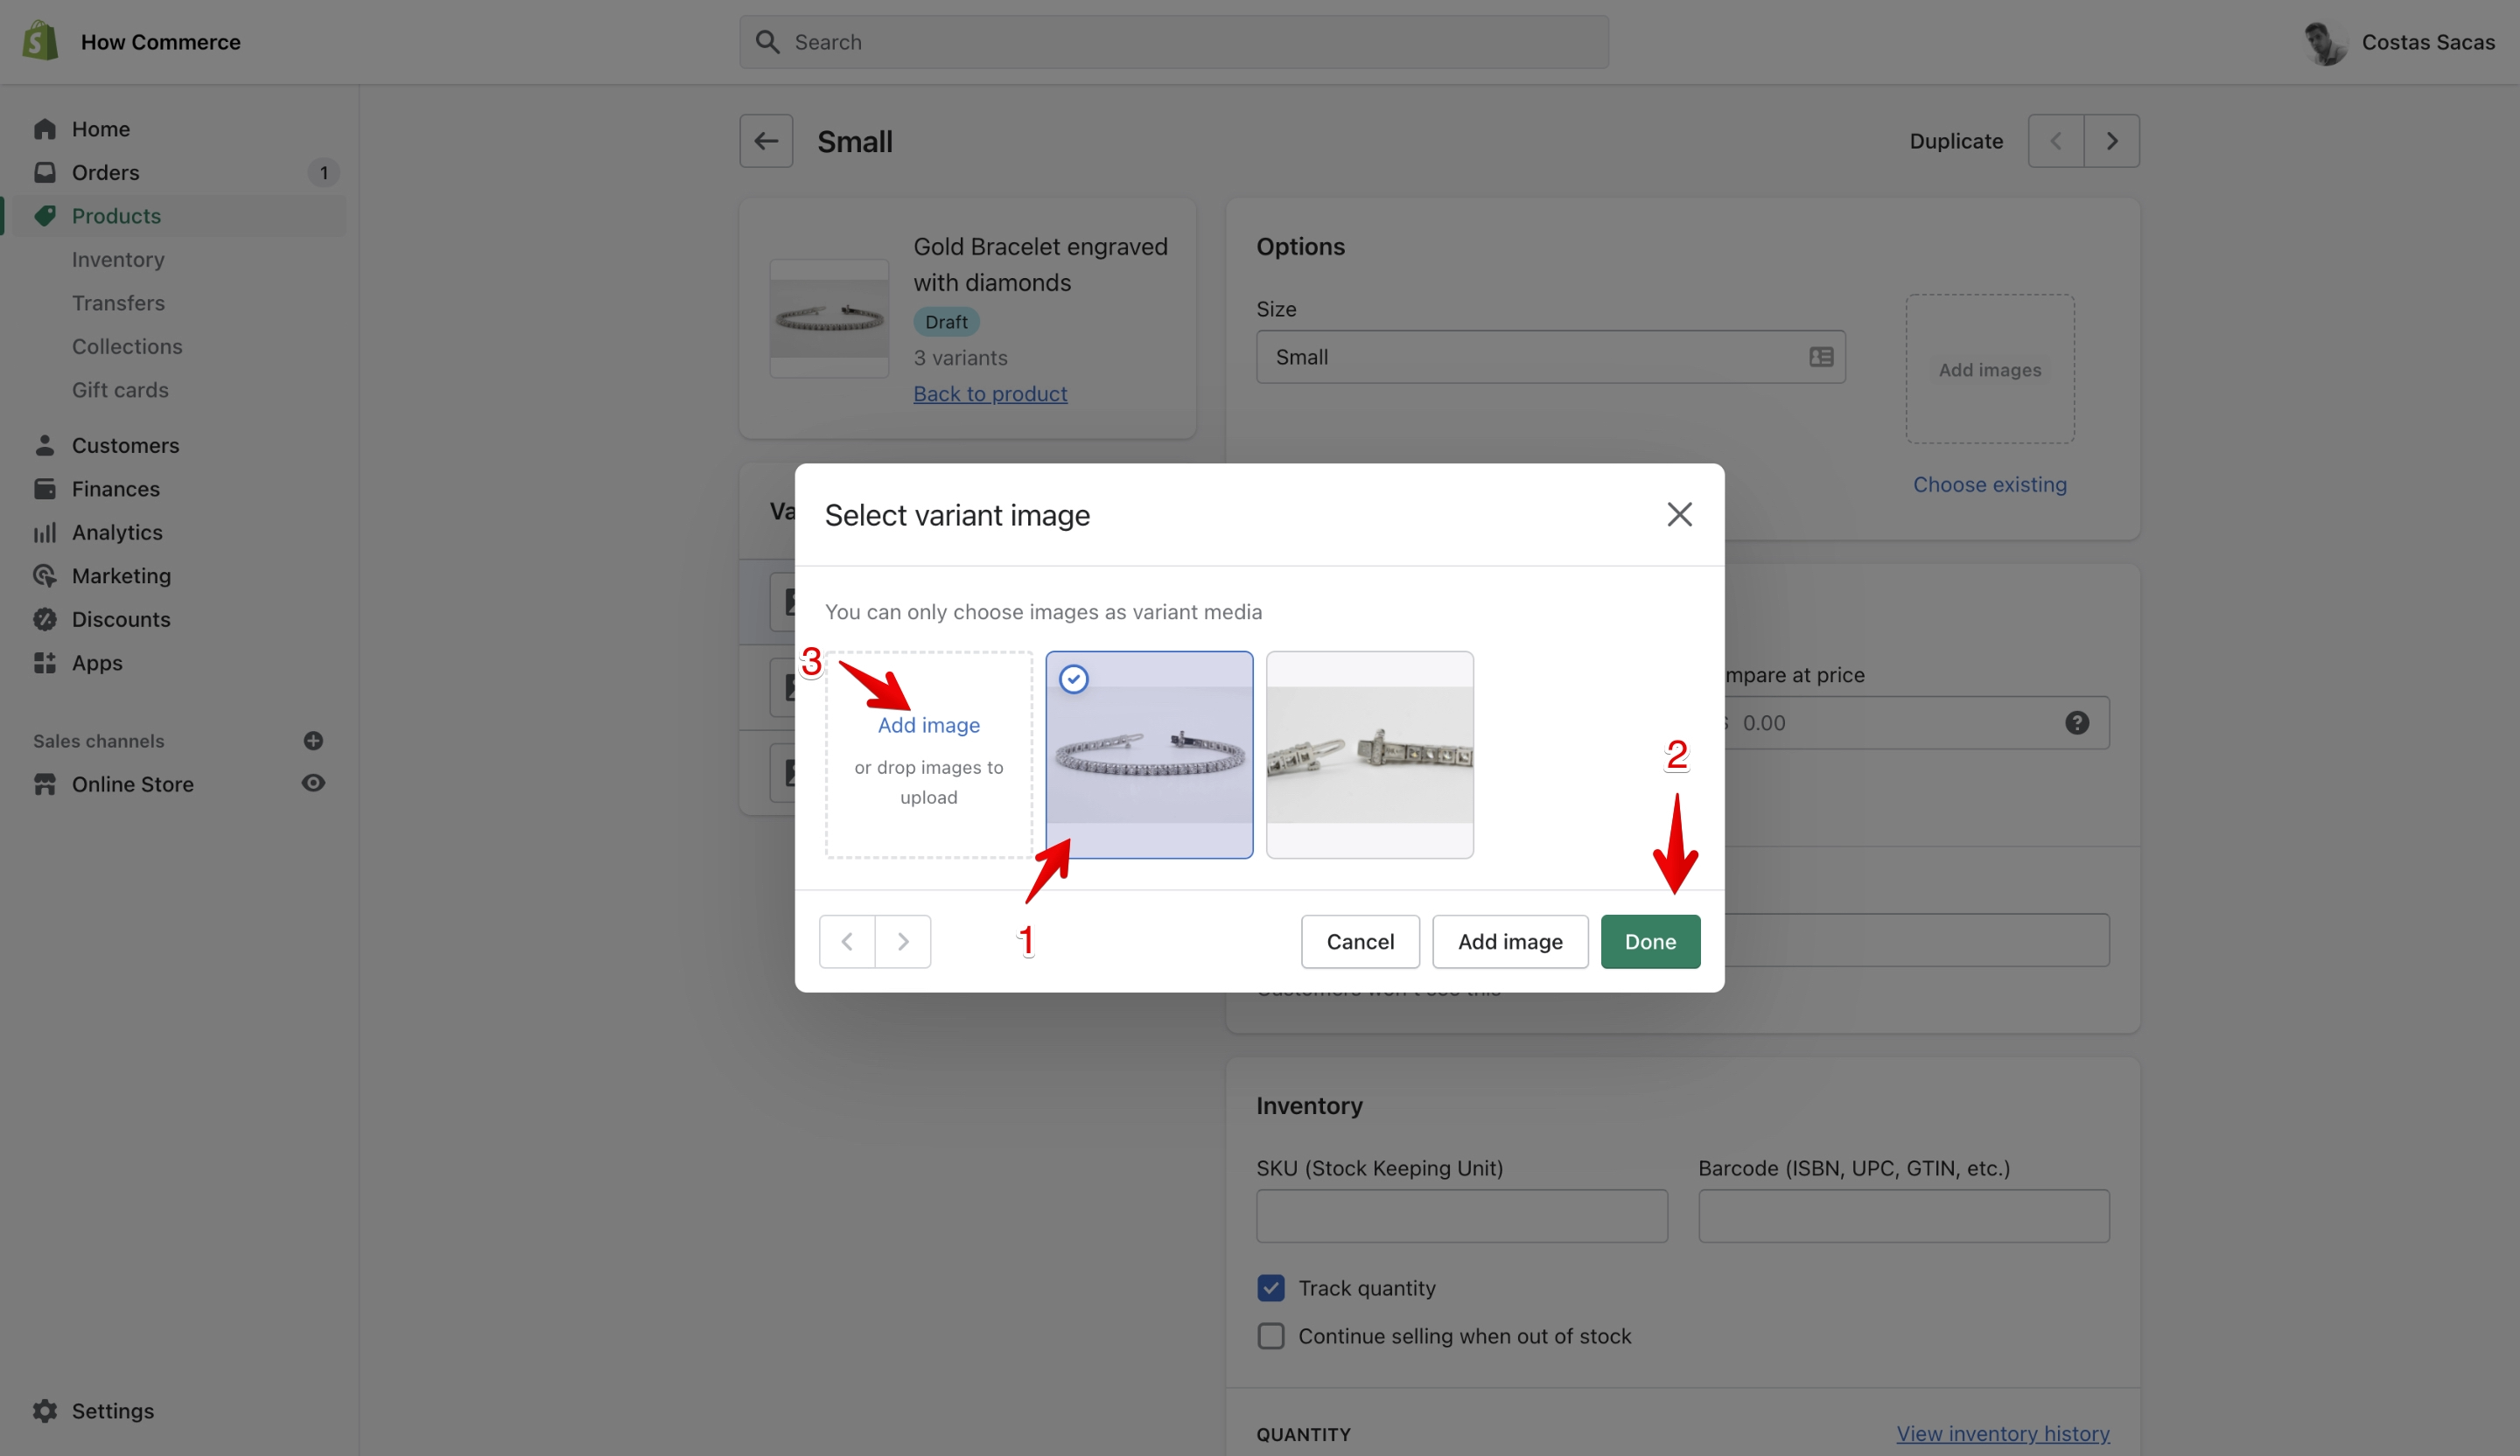This screenshot has height=1456, width=2520.
Task: Click the Barcode input field
Action: tap(1903, 1216)
